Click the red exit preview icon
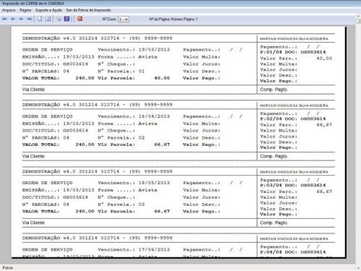 80,19
